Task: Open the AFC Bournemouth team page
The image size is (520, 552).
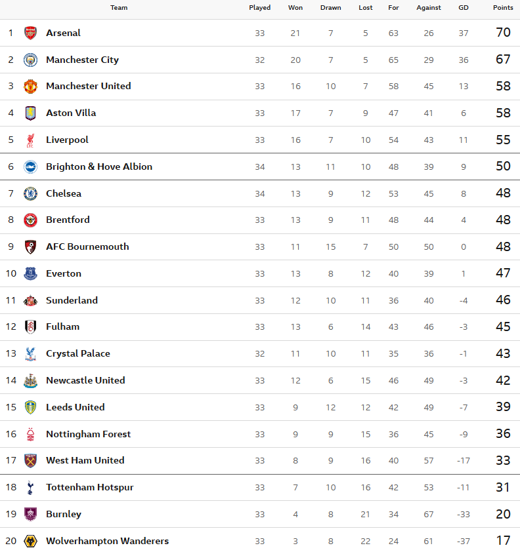Action: (87, 246)
